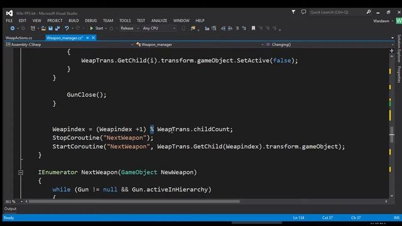Open the TOOLS menu
The height and width of the screenshot is (226, 402).
pos(125,21)
